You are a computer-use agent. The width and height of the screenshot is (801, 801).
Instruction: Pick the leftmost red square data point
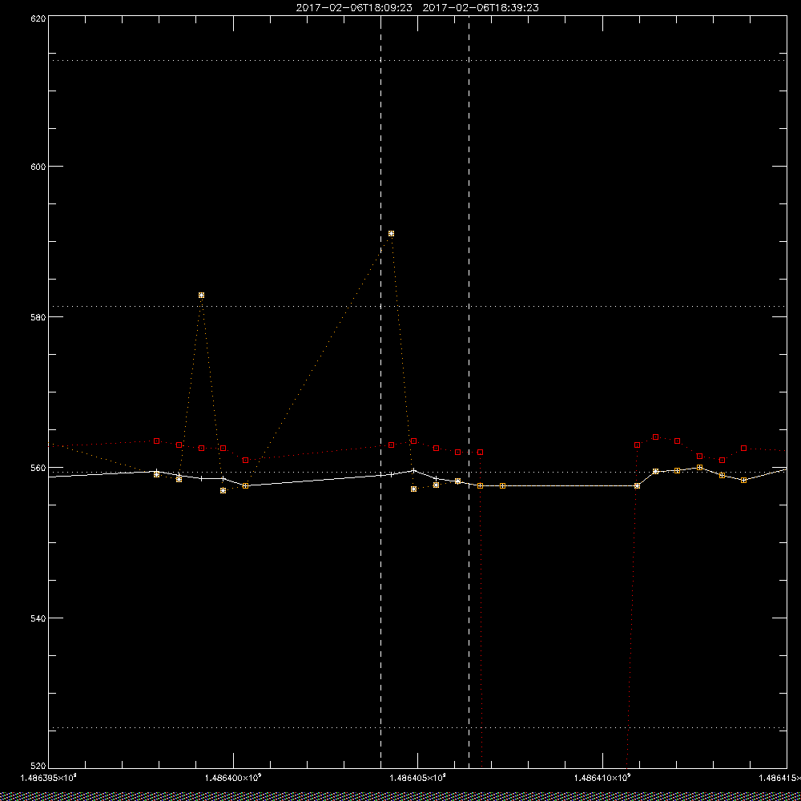point(157,441)
